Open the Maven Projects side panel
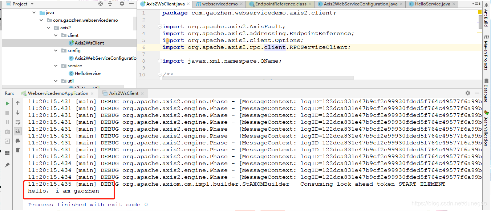The width and height of the screenshot is (491, 211). pyautogui.click(x=488, y=52)
